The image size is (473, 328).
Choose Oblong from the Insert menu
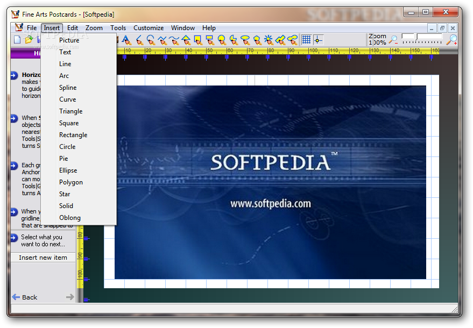pyautogui.click(x=79, y=218)
